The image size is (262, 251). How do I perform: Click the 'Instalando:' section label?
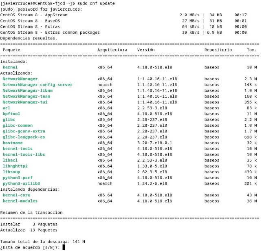pyautogui.click(x=14, y=62)
